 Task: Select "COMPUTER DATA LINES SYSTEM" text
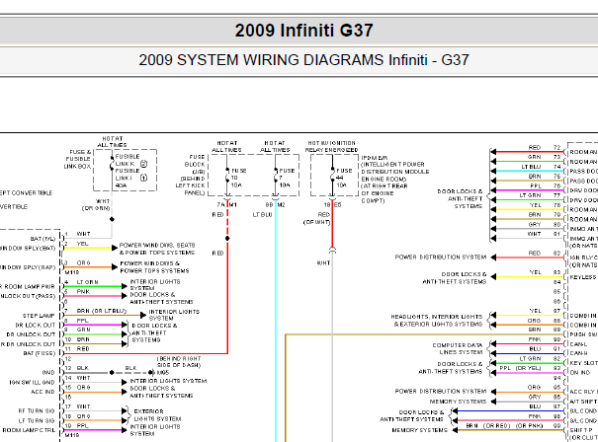[x=458, y=348]
